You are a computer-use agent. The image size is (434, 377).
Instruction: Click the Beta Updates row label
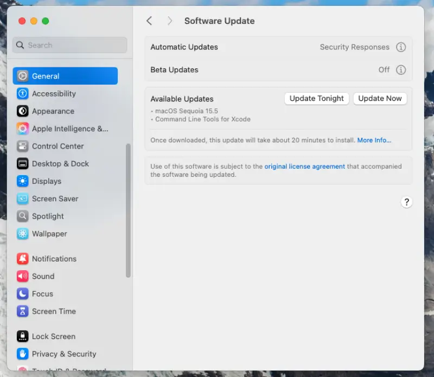[x=174, y=70]
